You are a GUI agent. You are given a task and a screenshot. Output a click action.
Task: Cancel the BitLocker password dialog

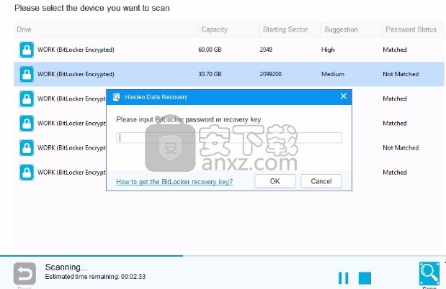321,181
